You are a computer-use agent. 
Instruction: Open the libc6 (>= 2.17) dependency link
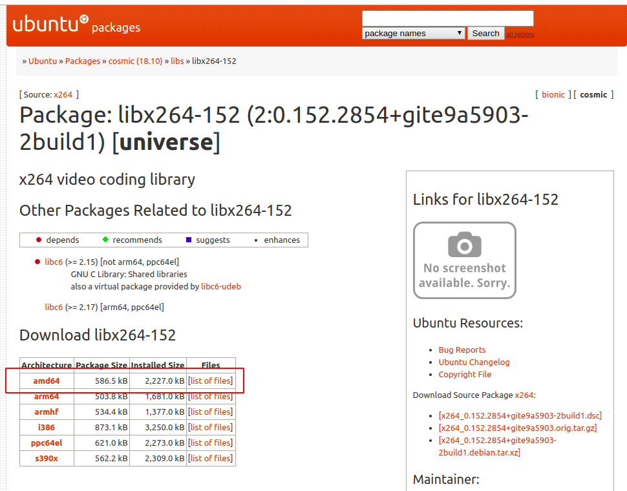(x=54, y=308)
